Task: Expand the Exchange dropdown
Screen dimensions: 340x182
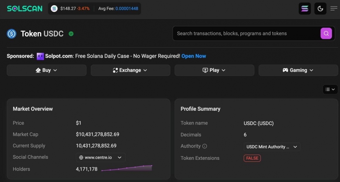Action: [130, 70]
